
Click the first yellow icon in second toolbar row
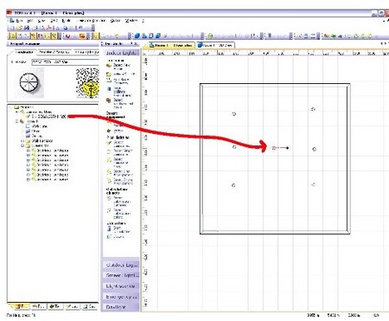point(13,36)
